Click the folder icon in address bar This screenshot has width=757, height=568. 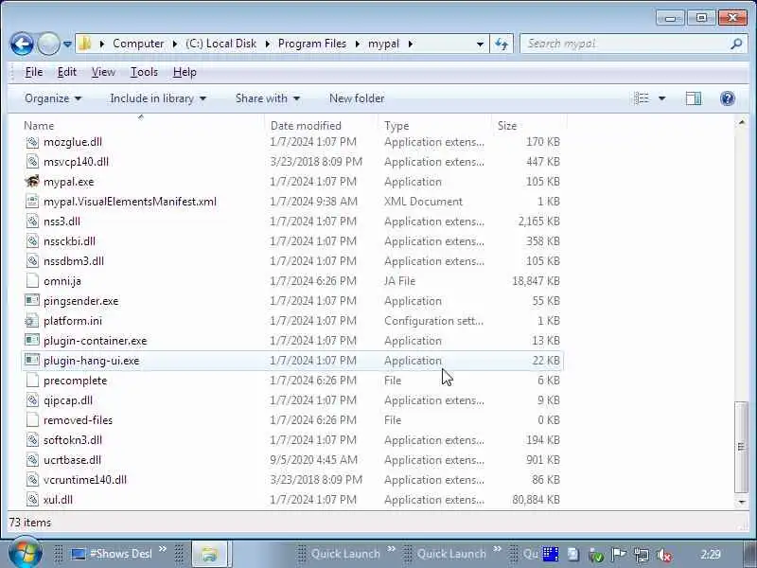(x=85, y=44)
